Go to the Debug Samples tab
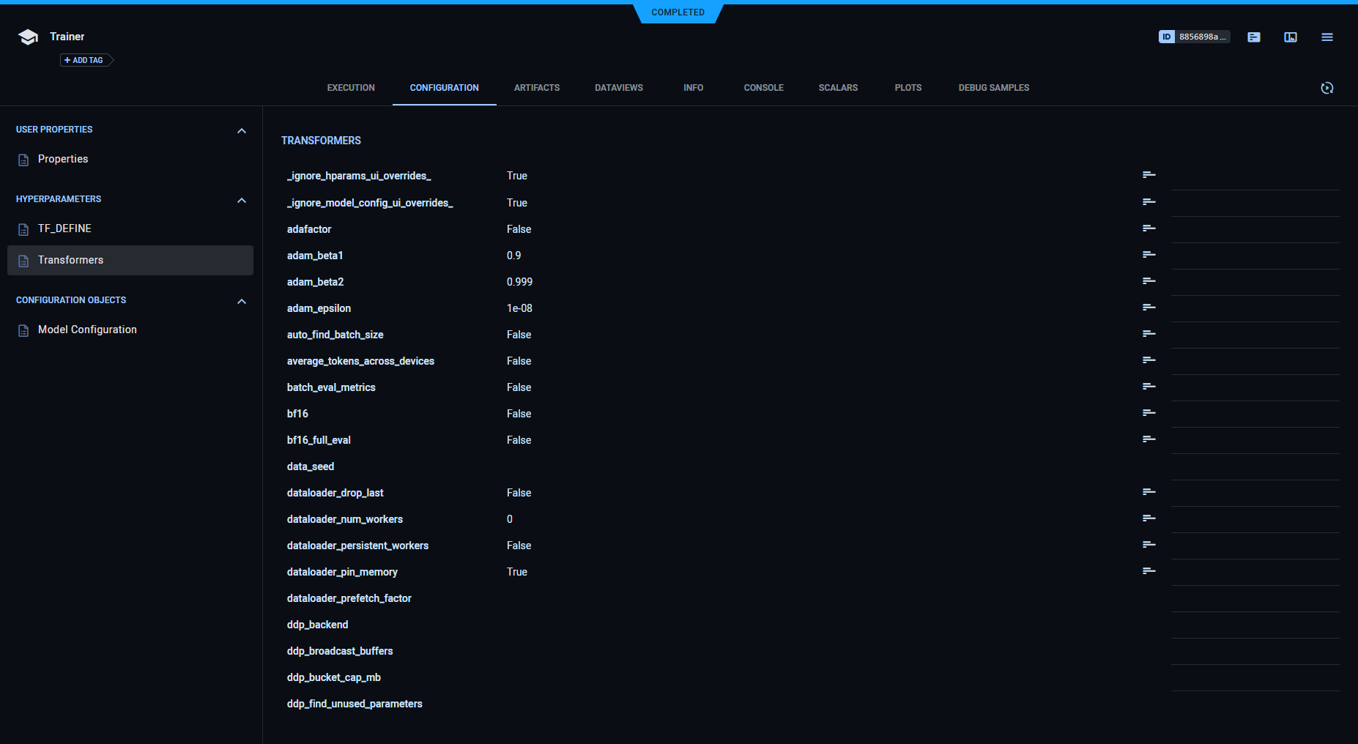This screenshot has width=1358, height=744. [993, 88]
